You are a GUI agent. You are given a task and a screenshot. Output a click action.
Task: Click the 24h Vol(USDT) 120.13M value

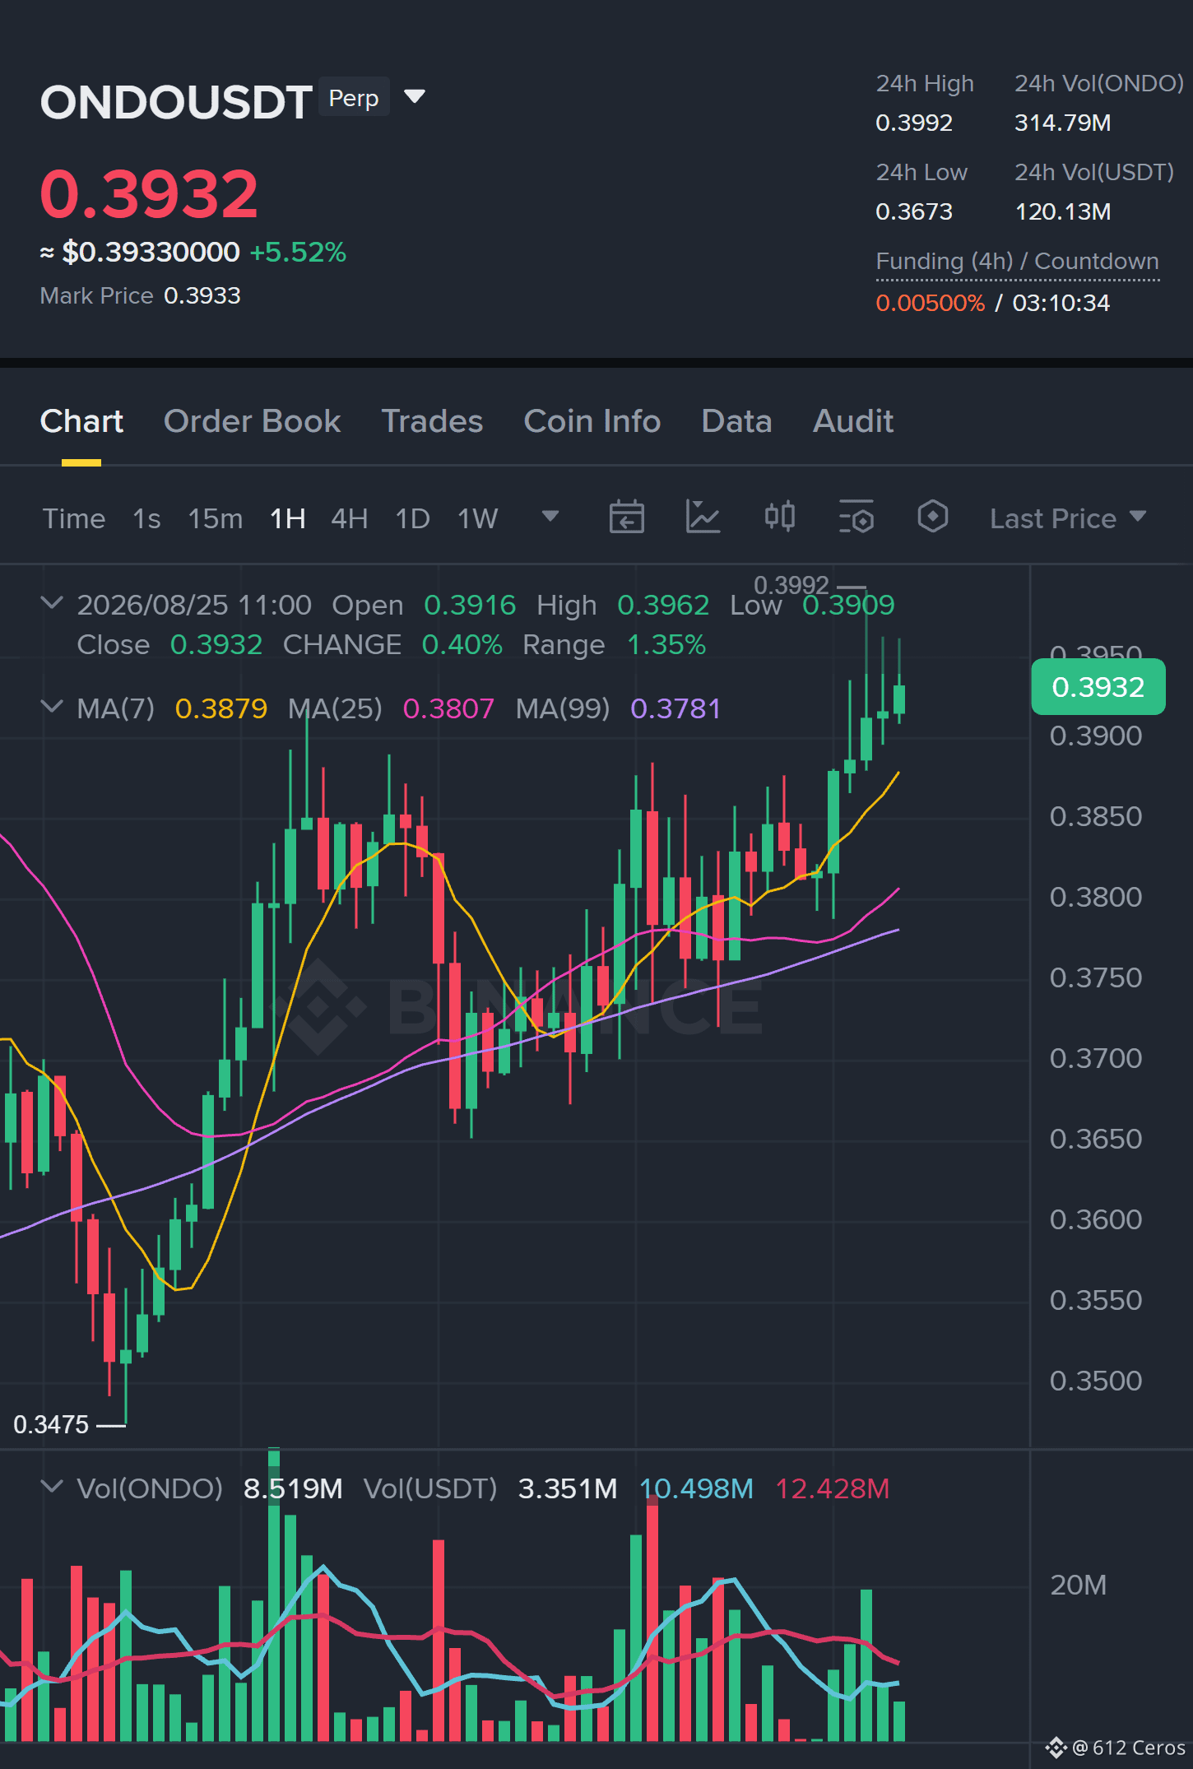click(1062, 211)
